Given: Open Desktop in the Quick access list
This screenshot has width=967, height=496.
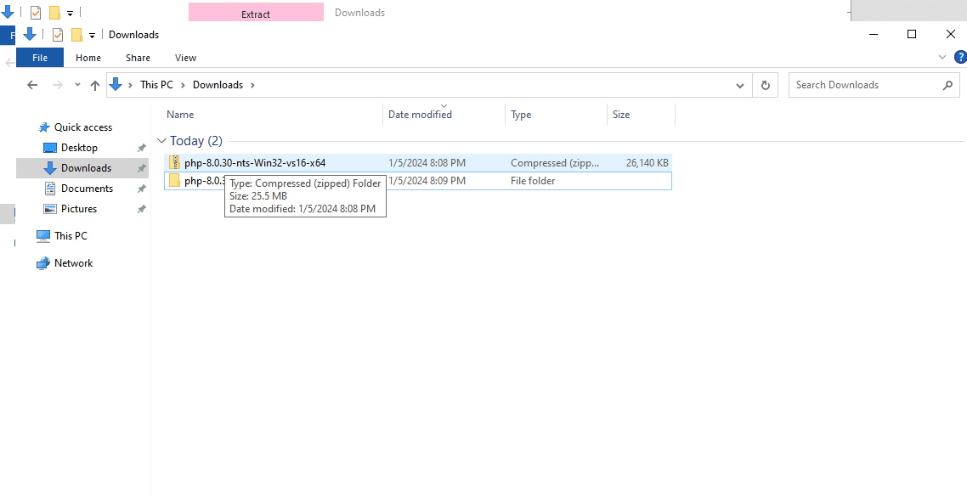Looking at the screenshot, I should pos(79,148).
